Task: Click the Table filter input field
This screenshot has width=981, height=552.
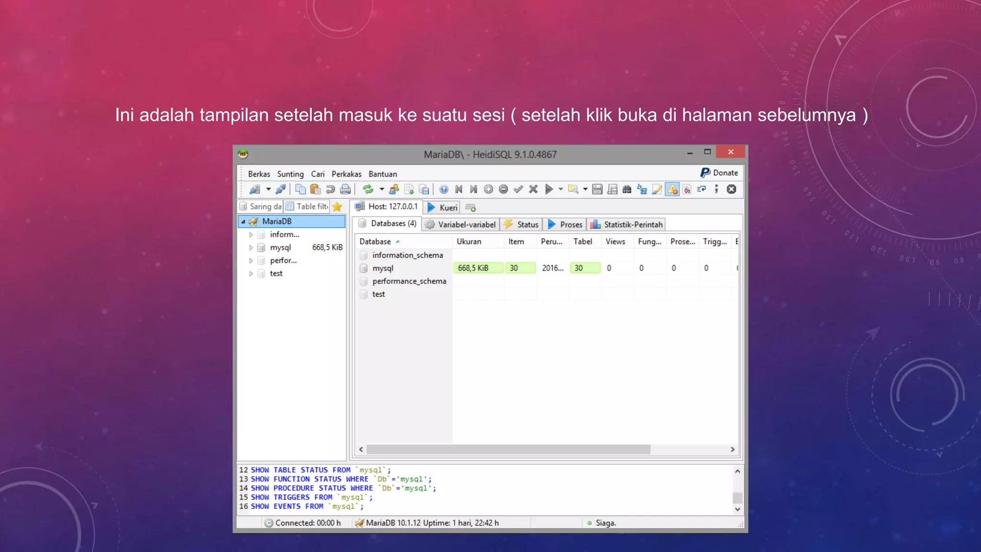Action: 307,207
